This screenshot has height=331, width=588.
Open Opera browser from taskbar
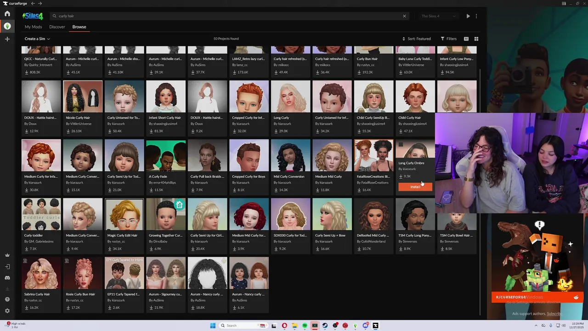point(284,325)
